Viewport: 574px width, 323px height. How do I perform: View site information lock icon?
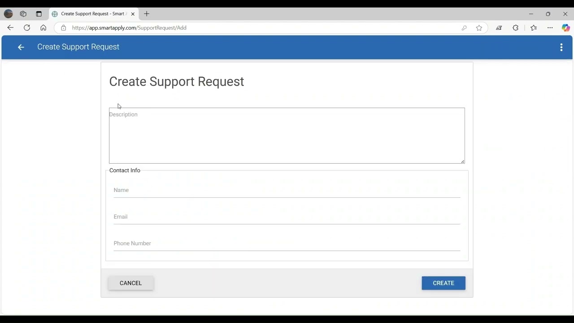point(63,28)
